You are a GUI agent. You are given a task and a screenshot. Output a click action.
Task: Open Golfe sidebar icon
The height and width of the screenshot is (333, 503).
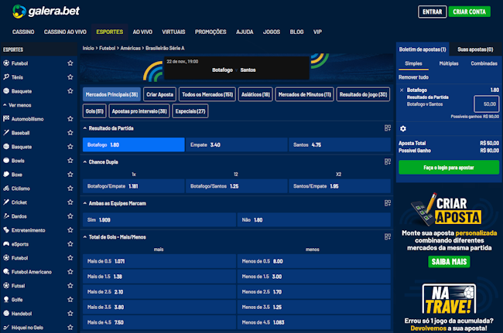coord(6,299)
